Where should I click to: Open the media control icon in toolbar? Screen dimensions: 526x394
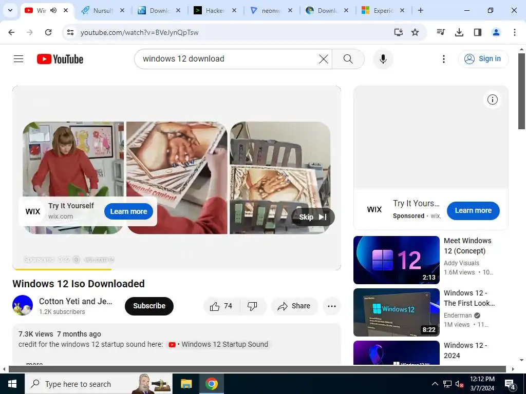[x=440, y=32]
